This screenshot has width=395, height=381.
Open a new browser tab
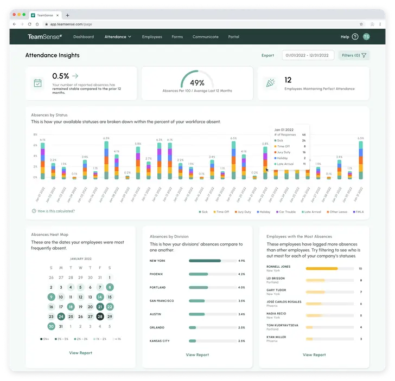67,15
